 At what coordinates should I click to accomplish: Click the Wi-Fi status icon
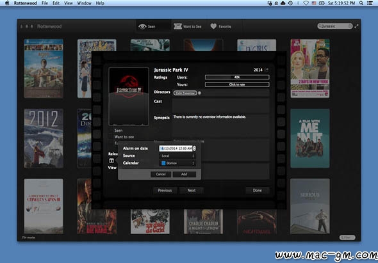(x=306, y=3)
